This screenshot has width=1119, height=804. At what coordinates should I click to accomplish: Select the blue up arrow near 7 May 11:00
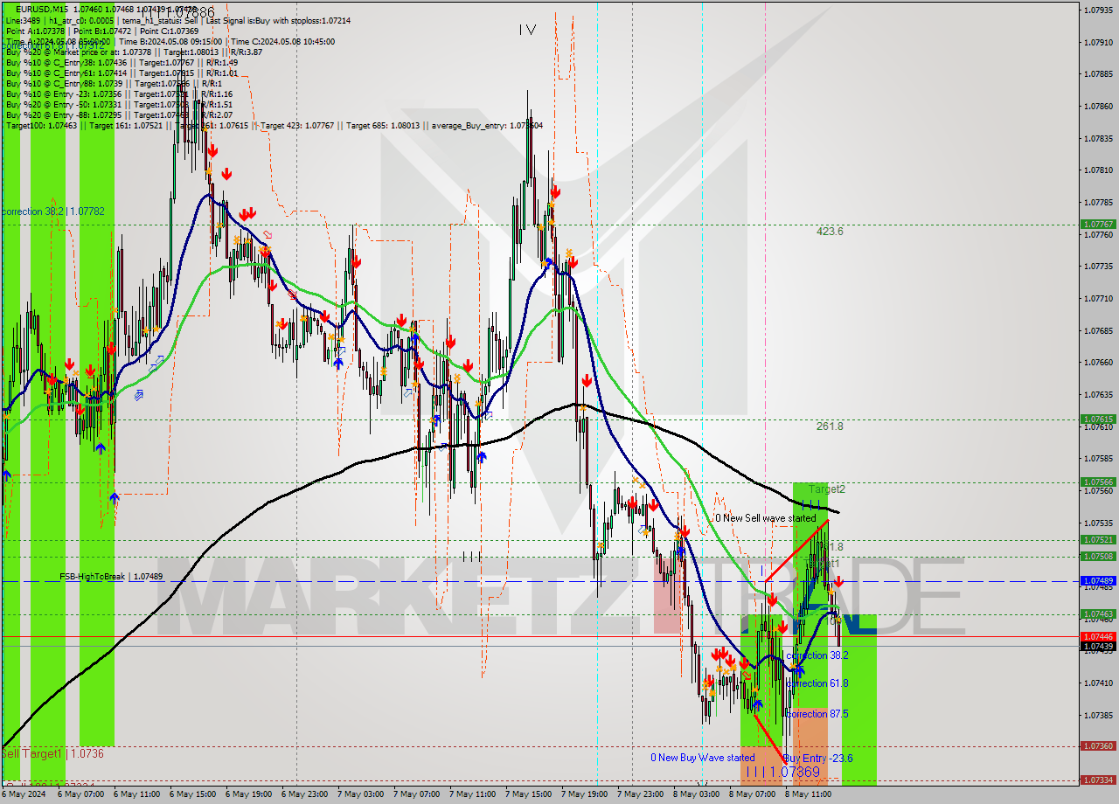click(482, 456)
